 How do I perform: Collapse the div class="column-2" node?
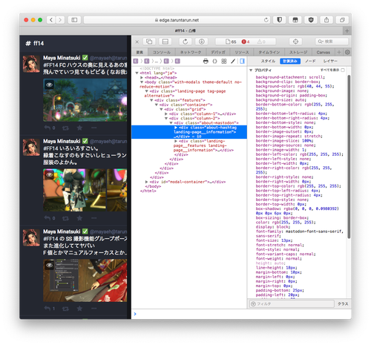(x=166, y=118)
